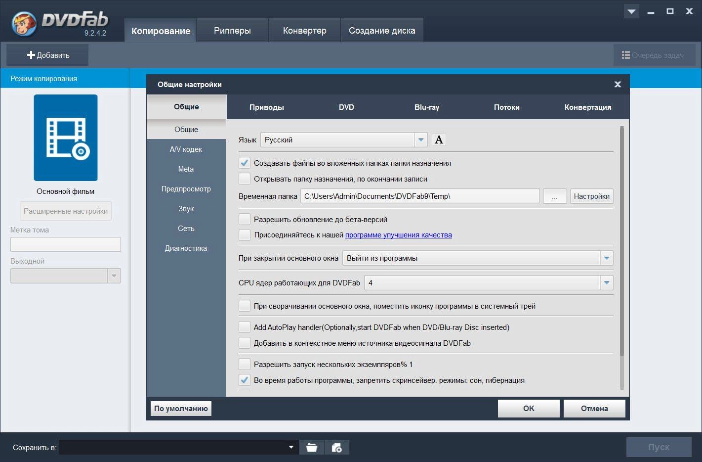This screenshot has height=462, width=702.
Task: Open the Звук sidebar item
Action: tap(186, 208)
